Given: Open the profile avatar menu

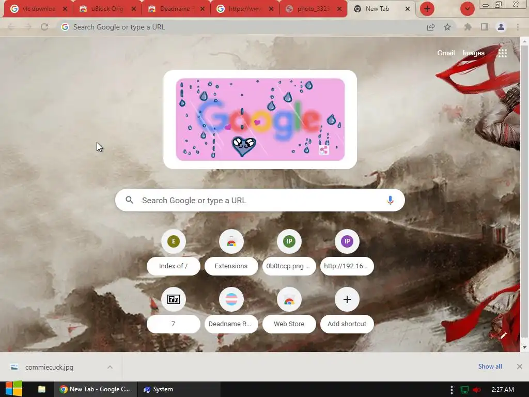Looking at the screenshot, I should click(501, 27).
